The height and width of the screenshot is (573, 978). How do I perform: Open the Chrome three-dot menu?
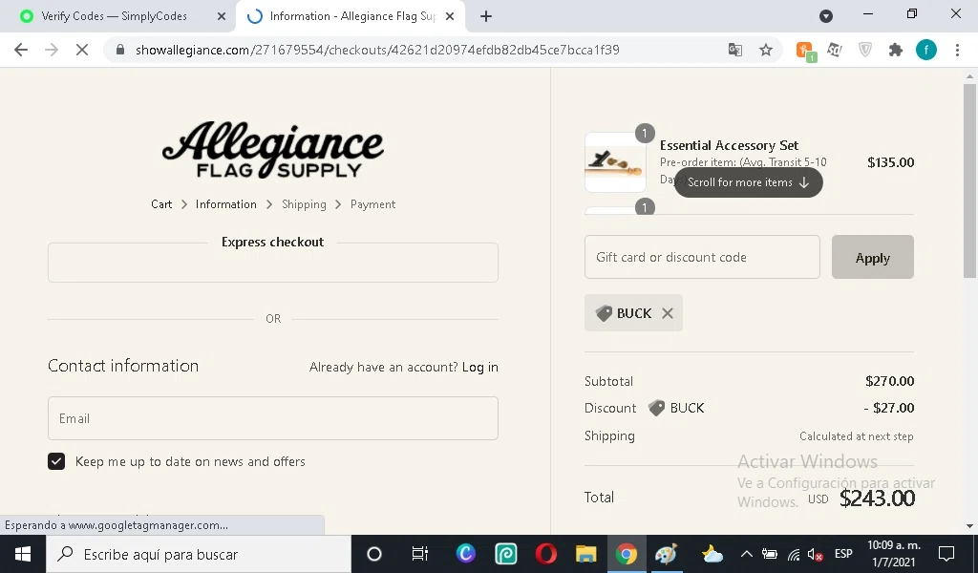click(x=957, y=50)
